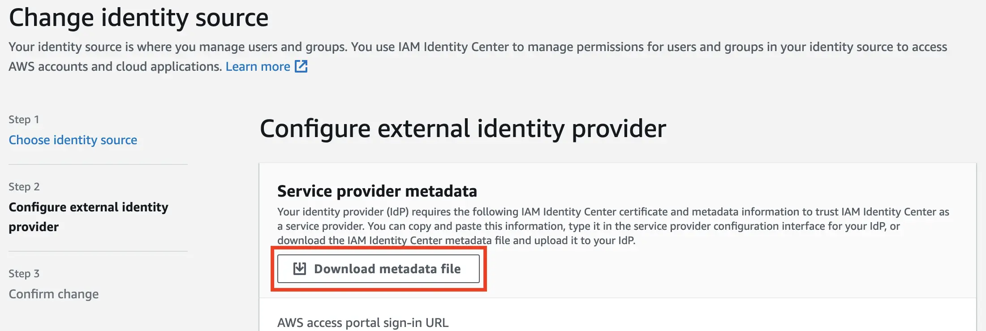Click the divider line above Step 3
Screen dimensions: 986x331
point(98,251)
